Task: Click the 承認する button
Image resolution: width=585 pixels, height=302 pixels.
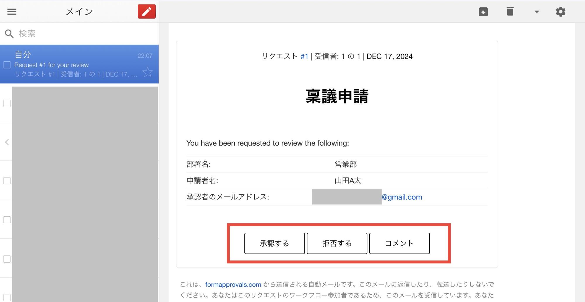Action: point(275,243)
